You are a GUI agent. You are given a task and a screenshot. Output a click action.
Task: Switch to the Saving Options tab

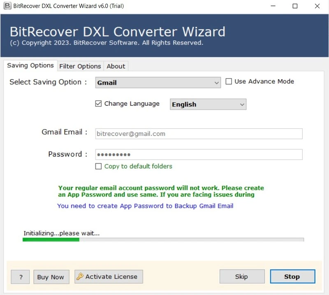30,65
